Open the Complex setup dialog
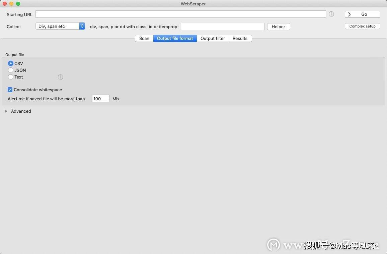 362,26
